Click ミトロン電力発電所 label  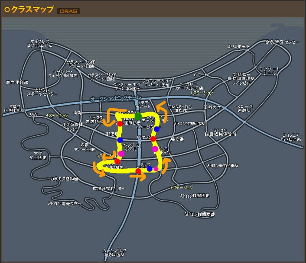click(x=222, y=165)
